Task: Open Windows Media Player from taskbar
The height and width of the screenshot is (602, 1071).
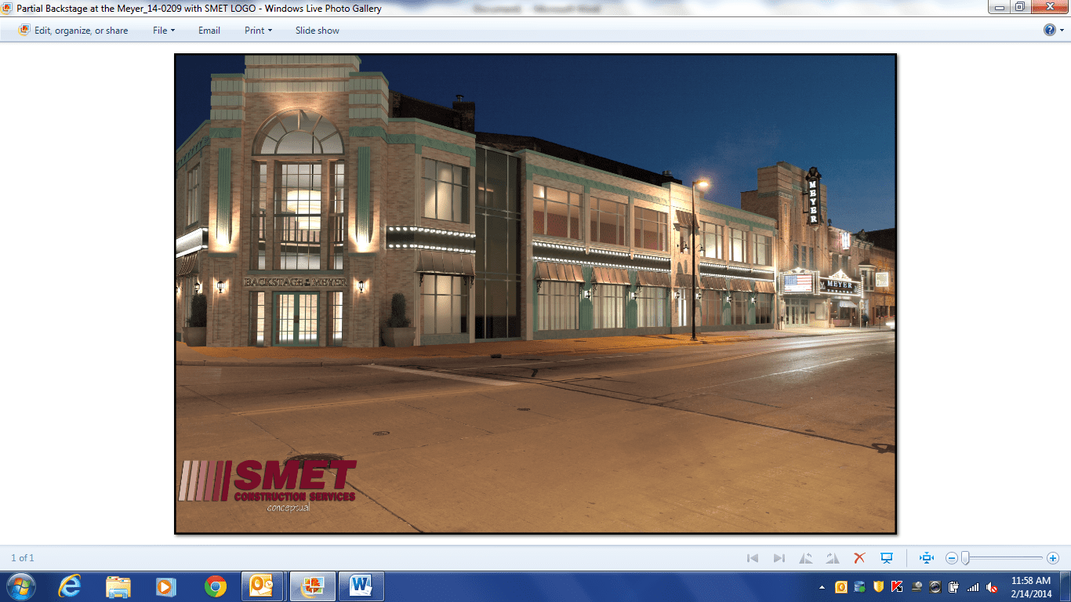Action: coord(166,586)
